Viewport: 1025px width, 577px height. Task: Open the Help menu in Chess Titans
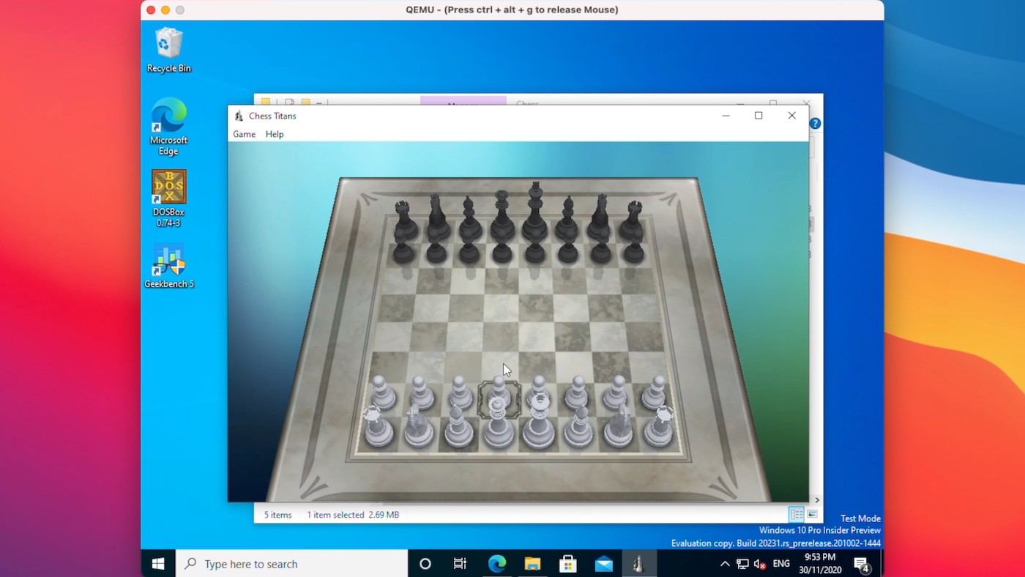(x=275, y=134)
